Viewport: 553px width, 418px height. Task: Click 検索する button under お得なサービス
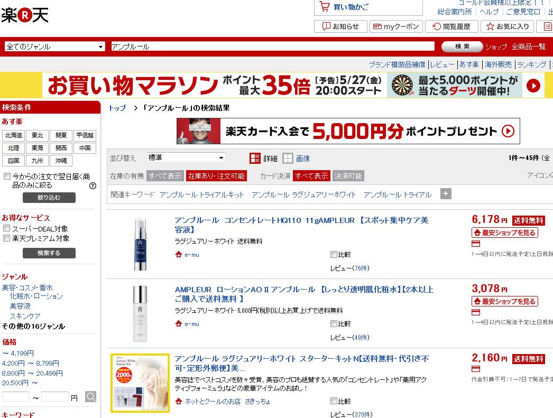tap(49, 253)
